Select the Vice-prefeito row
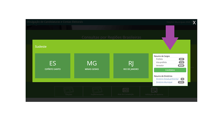This screenshot has width=223, height=124. tap(170, 62)
